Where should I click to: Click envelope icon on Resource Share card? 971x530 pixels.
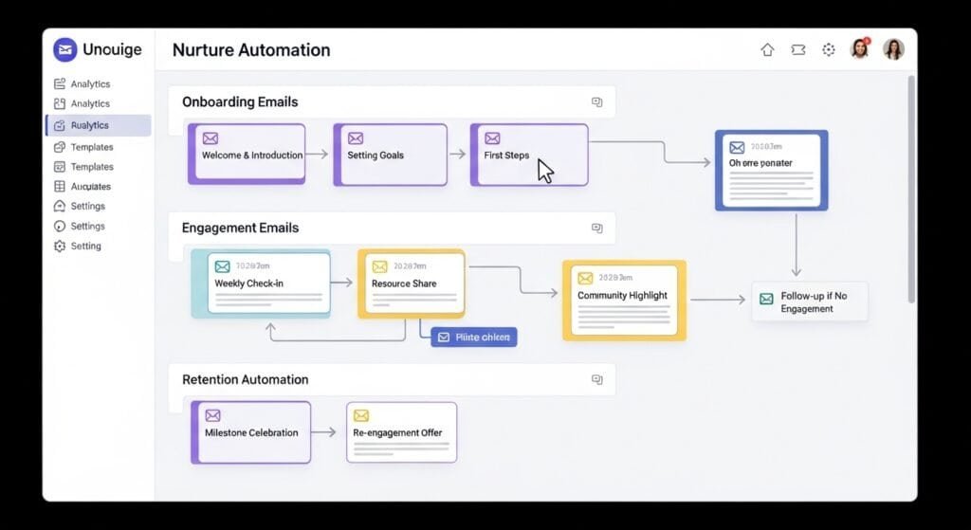[x=379, y=266]
